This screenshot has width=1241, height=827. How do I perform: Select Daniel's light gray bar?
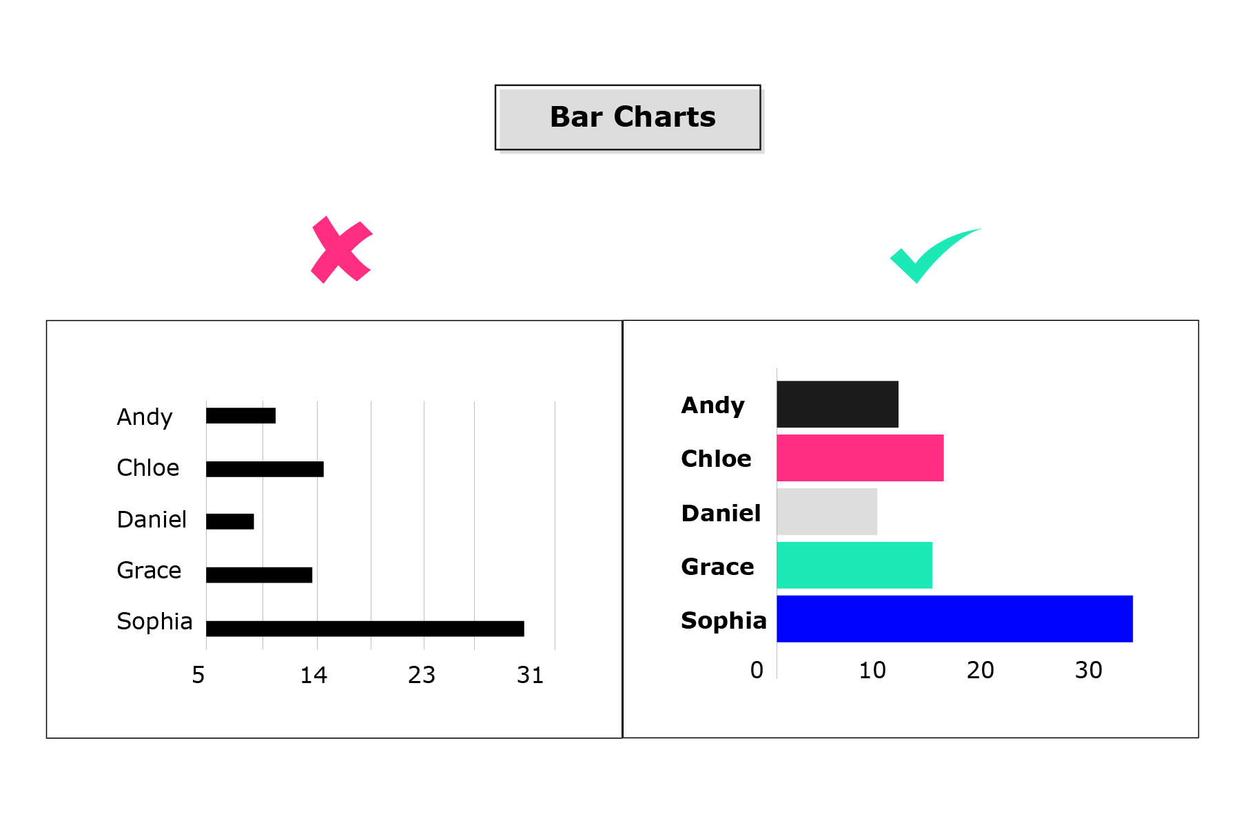pos(827,512)
